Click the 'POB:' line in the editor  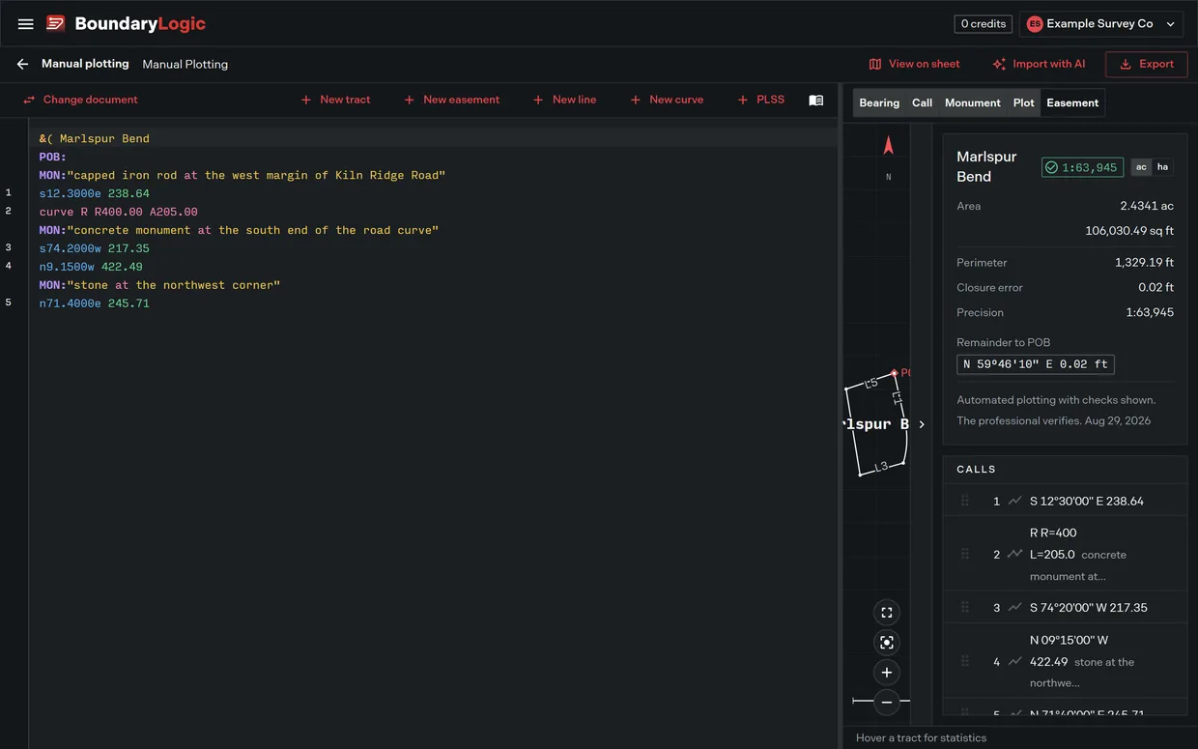pyautogui.click(x=53, y=157)
